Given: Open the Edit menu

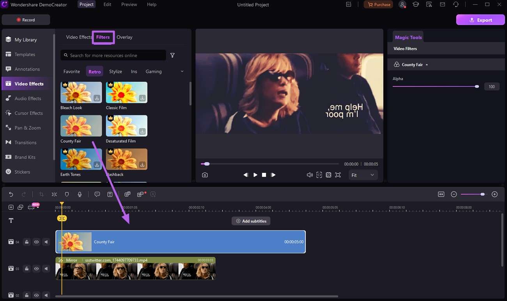Looking at the screenshot, I should (107, 5).
